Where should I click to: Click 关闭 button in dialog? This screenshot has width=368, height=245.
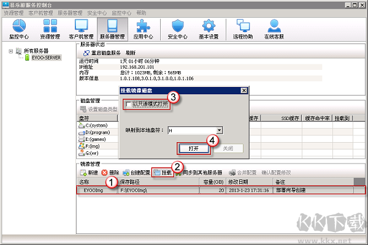228,148
